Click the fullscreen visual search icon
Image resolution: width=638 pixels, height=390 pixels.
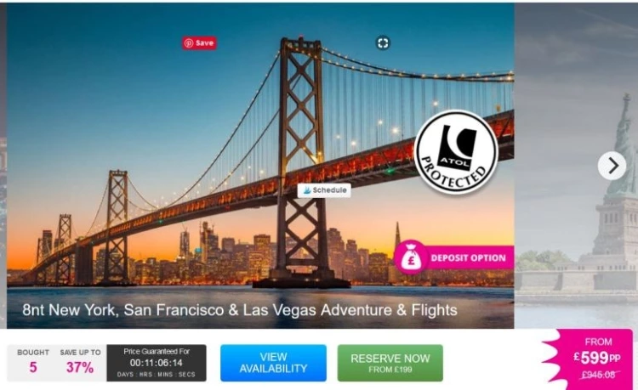click(x=383, y=43)
